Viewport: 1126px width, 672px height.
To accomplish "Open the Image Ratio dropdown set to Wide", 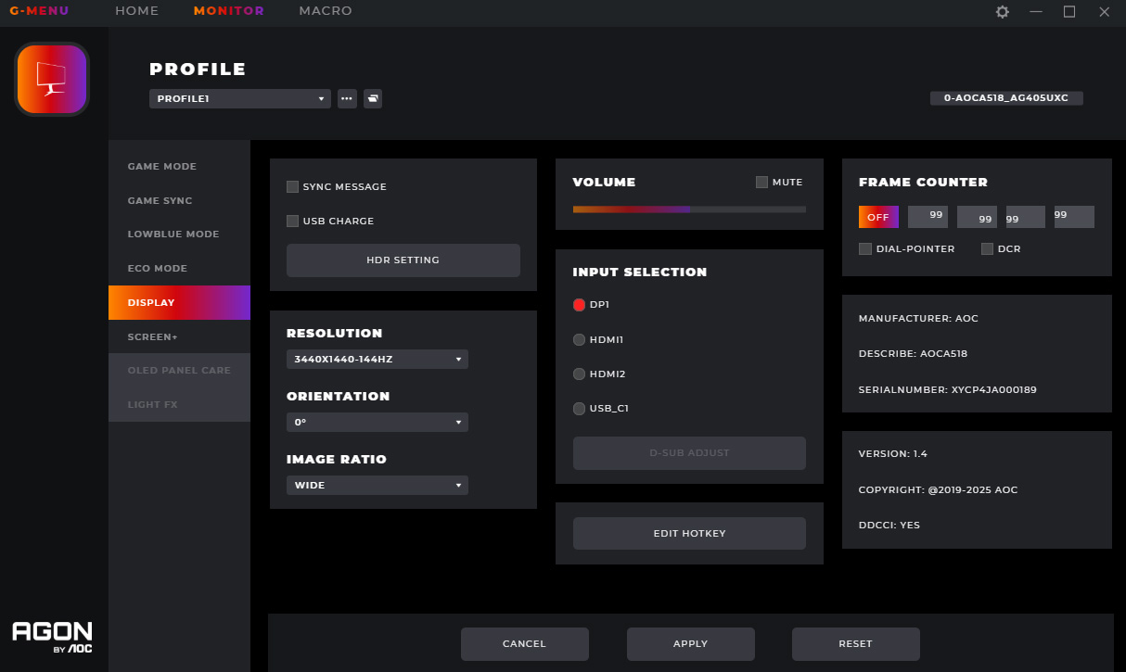I will pyautogui.click(x=377, y=485).
